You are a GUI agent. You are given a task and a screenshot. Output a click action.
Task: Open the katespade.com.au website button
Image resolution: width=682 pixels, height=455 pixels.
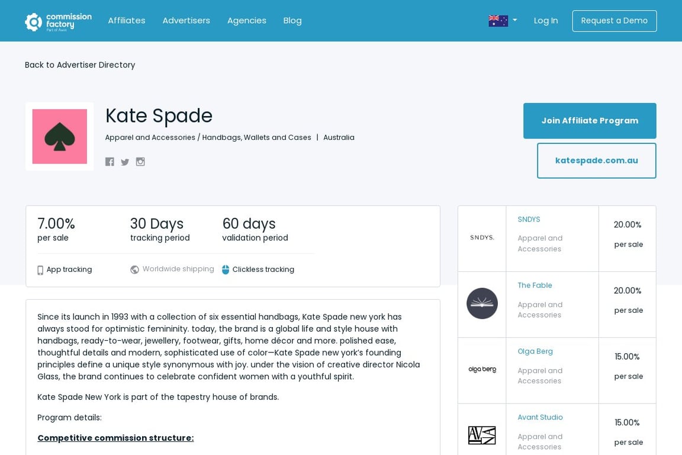[x=596, y=160]
